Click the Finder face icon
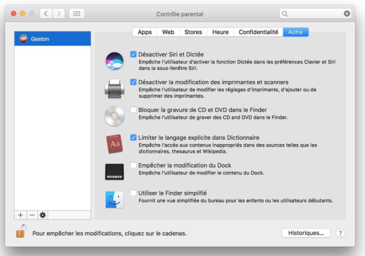 coord(115,199)
